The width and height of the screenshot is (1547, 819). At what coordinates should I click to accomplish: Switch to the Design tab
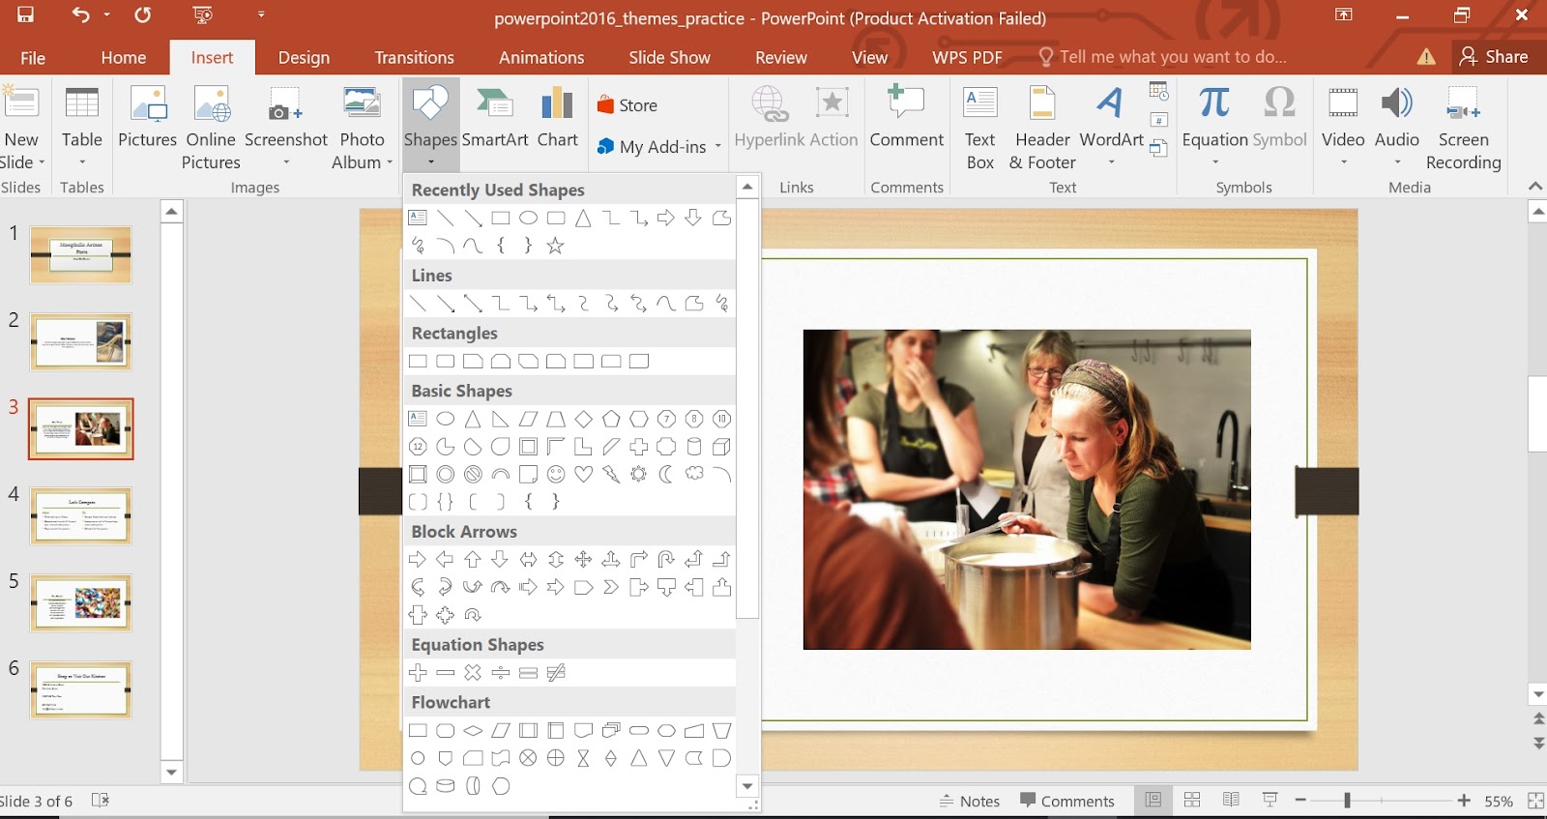pyautogui.click(x=304, y=57)
